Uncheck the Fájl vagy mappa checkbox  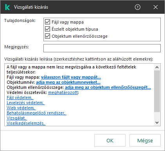(47, 22)
